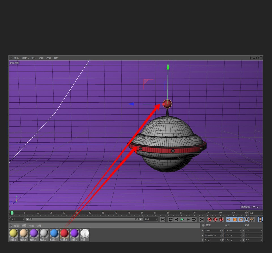
Task: Select the red material ball
Action: point(64,233)
